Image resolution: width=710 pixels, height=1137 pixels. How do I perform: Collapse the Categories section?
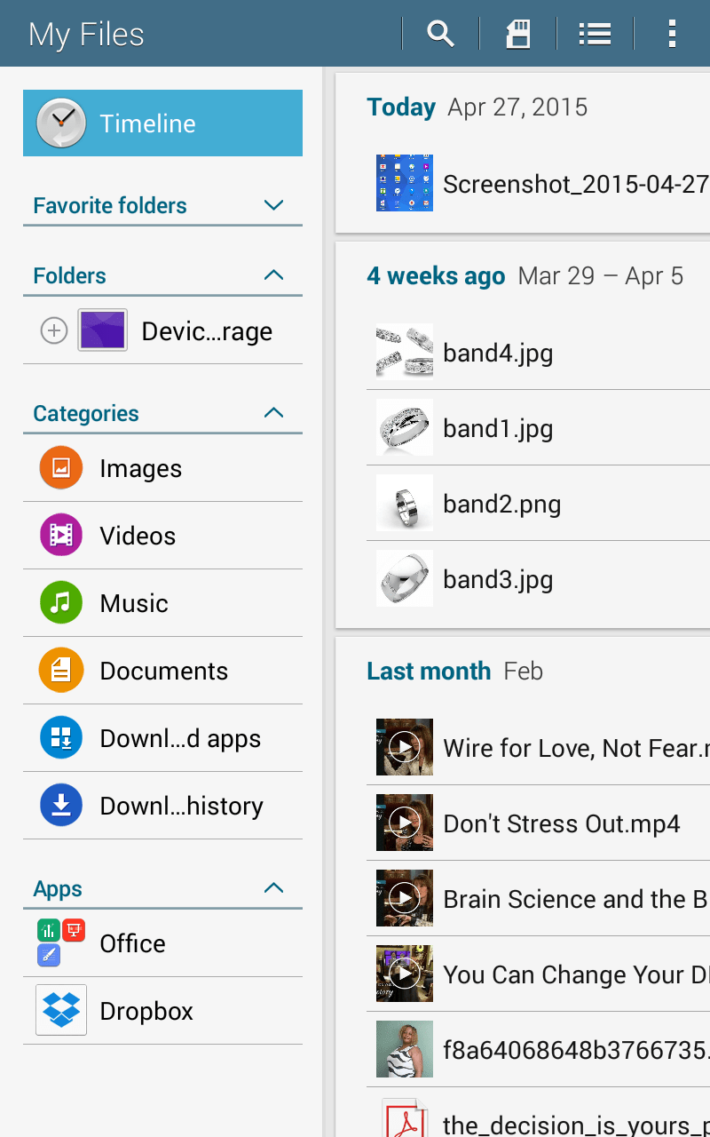275,412
